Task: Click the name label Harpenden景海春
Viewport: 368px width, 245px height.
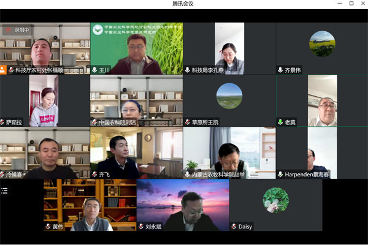Action: point(307,175)
